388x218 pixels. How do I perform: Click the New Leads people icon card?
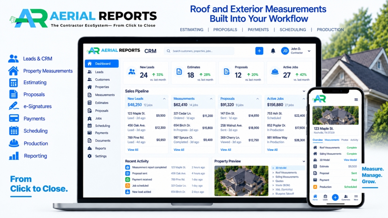click(x=131, y=72)
